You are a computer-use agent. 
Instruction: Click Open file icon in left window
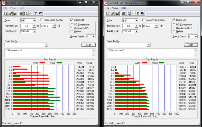point(10,14)
